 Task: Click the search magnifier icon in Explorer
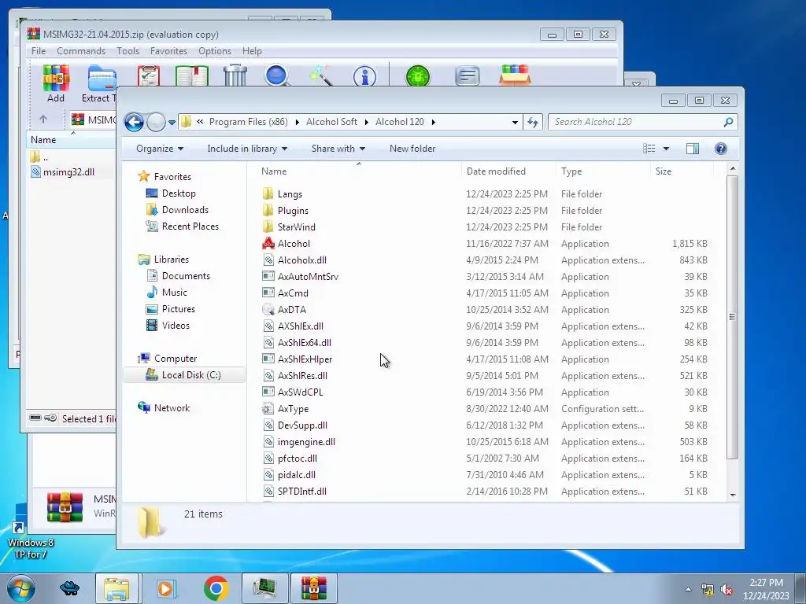pos(728,122)
